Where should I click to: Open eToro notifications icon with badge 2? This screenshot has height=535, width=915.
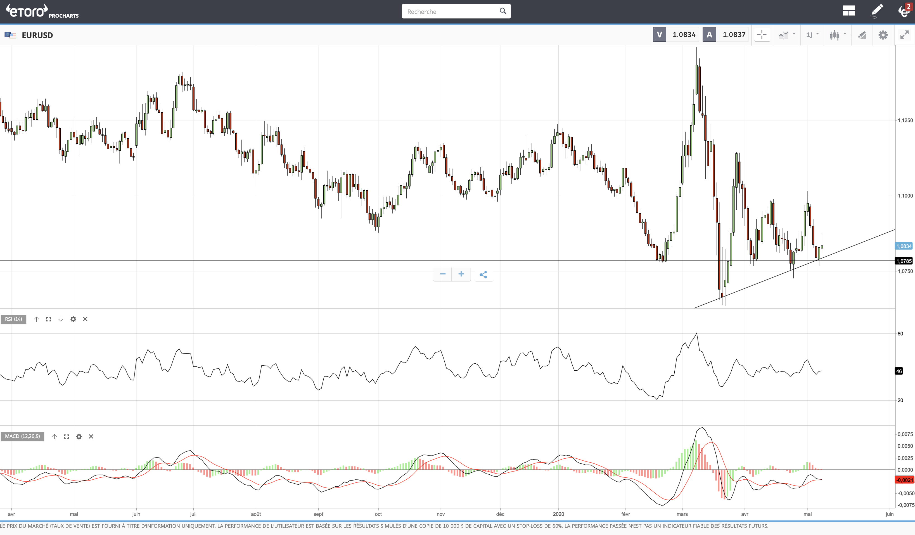pyautogui.click(x=905, y=11)
